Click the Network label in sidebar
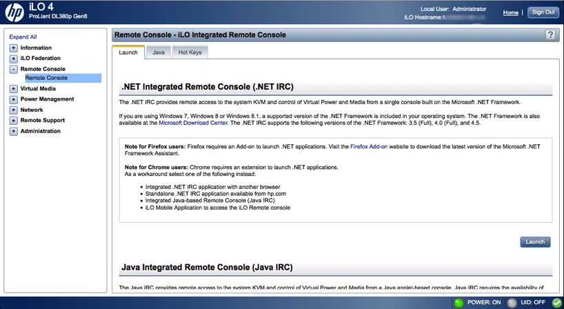 (32, 110)
